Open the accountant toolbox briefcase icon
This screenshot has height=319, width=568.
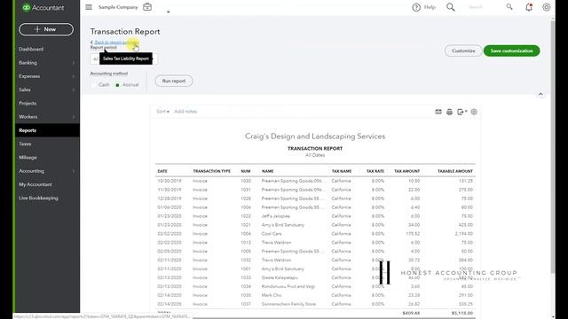(147, 7)
